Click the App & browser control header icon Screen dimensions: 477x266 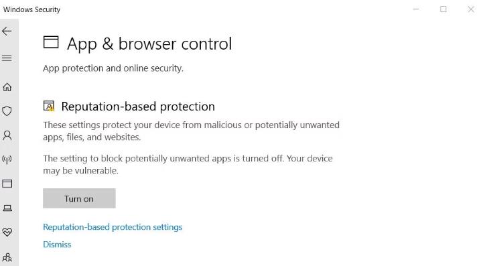click(x=51, y=42)
